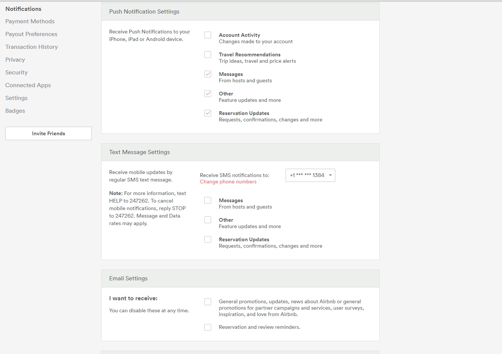The height and width of the screenshot is (354, 502).
Task: Click the Invite Friends button
Action: 49,133
